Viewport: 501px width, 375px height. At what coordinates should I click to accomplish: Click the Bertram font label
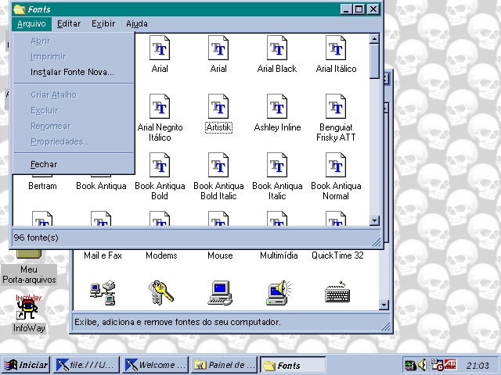(42, 186)
